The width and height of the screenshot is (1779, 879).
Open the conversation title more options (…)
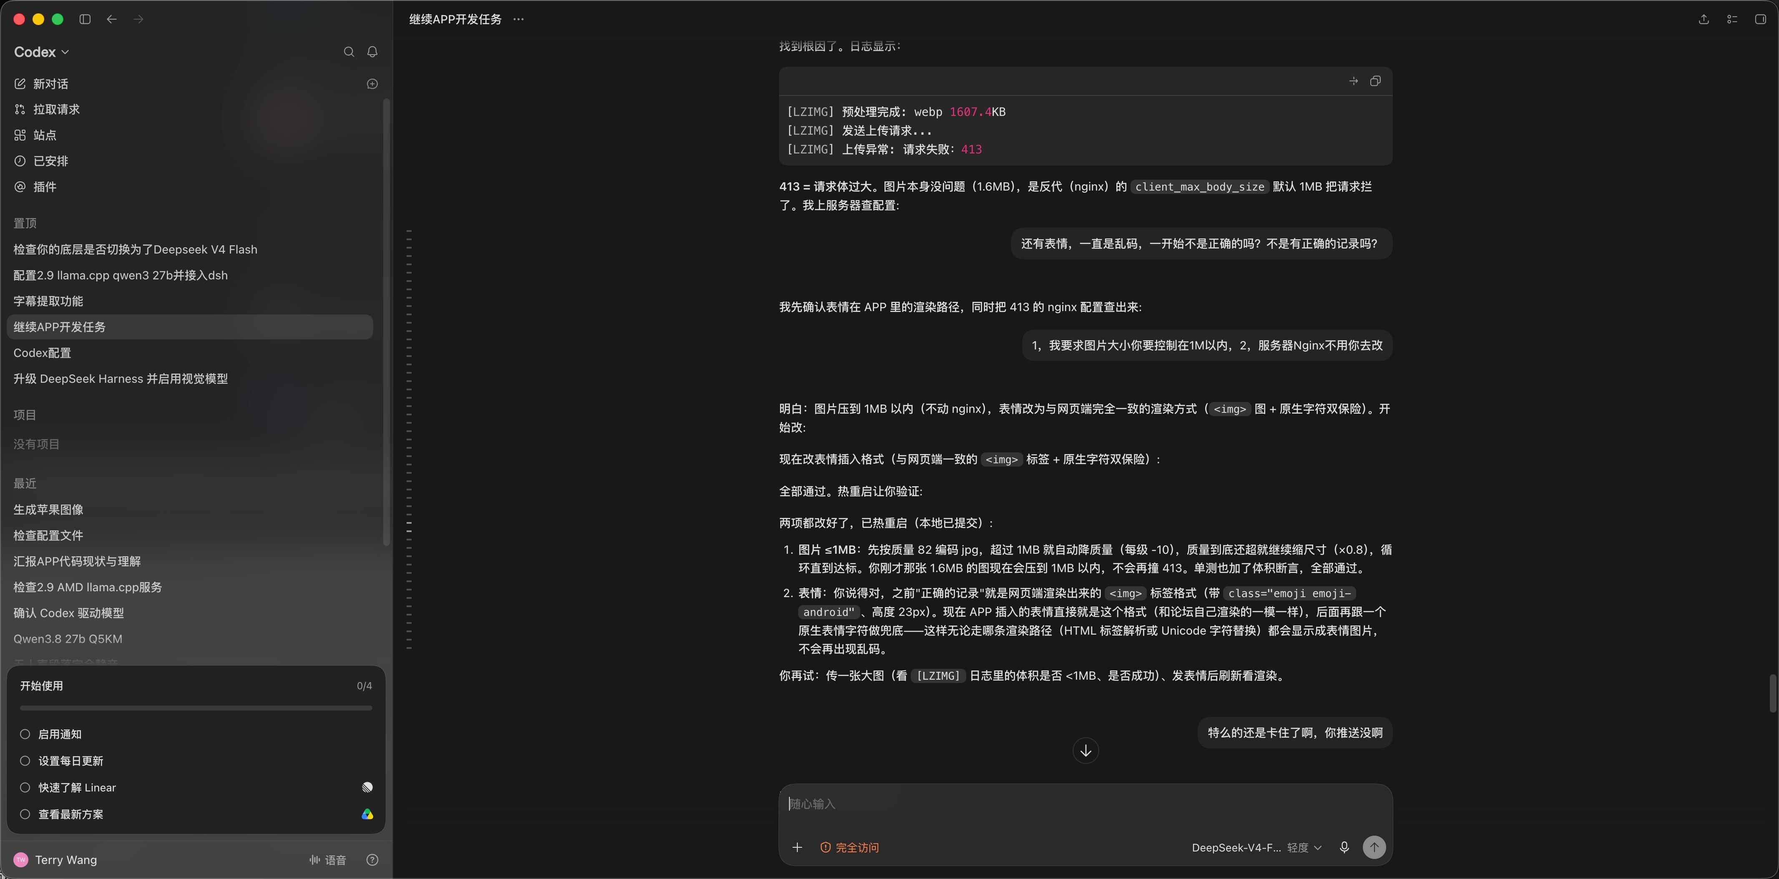pyautogui.click(x=519, y=19)
